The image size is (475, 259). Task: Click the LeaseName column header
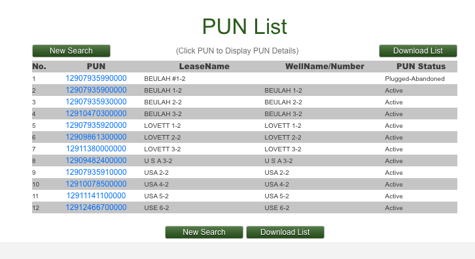(x=204, y=67)
